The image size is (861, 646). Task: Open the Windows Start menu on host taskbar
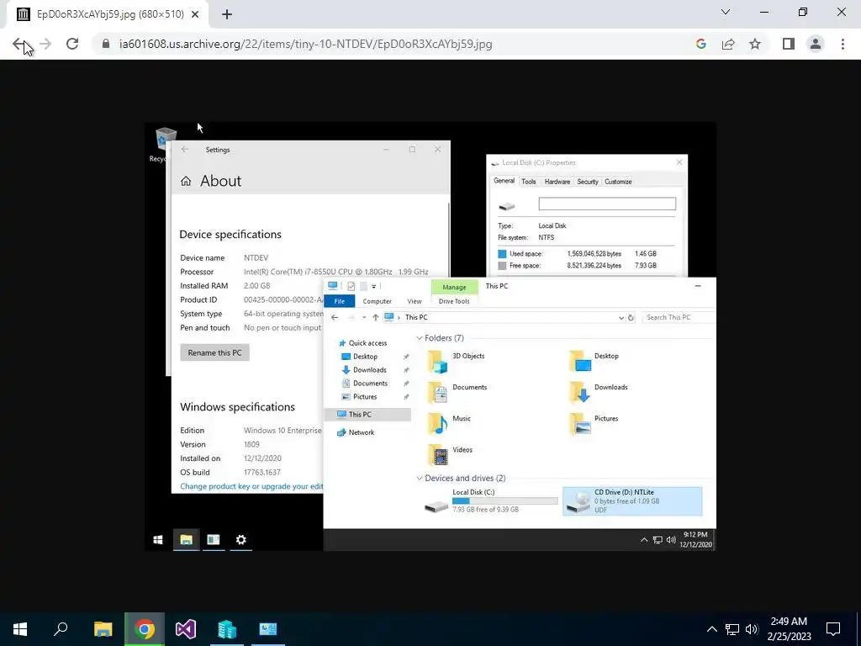point(20,629)
